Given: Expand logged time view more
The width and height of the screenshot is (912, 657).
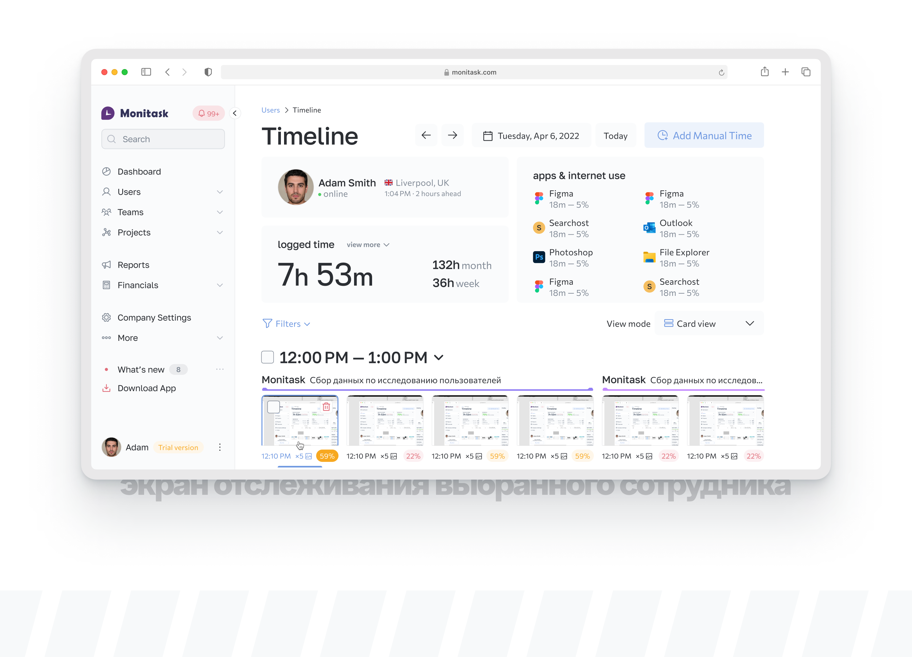Looking at the screenshot, I should (x=368, y=245).
